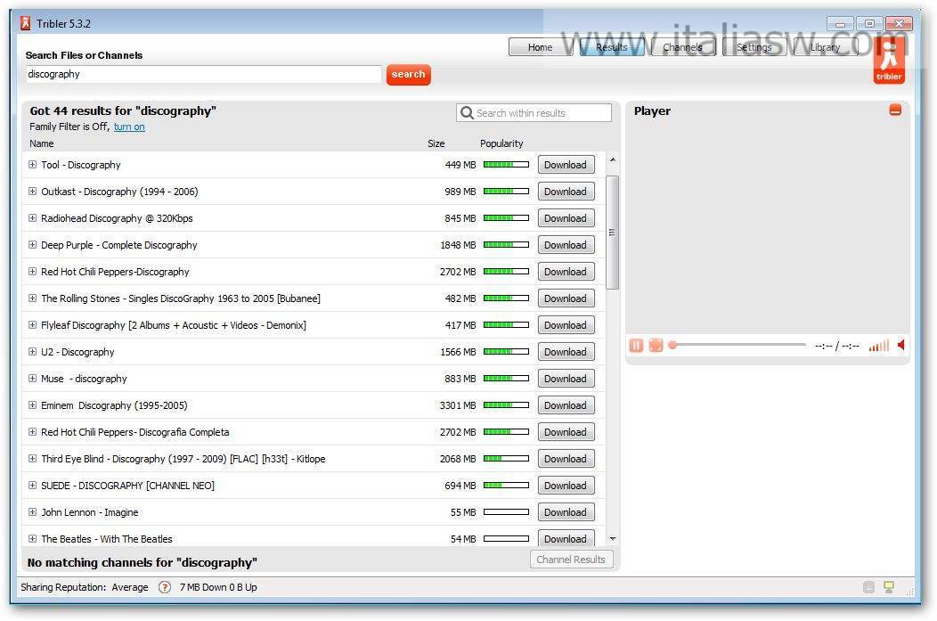
Task: Sort results by the Name column header
Action: coord(41,143)
